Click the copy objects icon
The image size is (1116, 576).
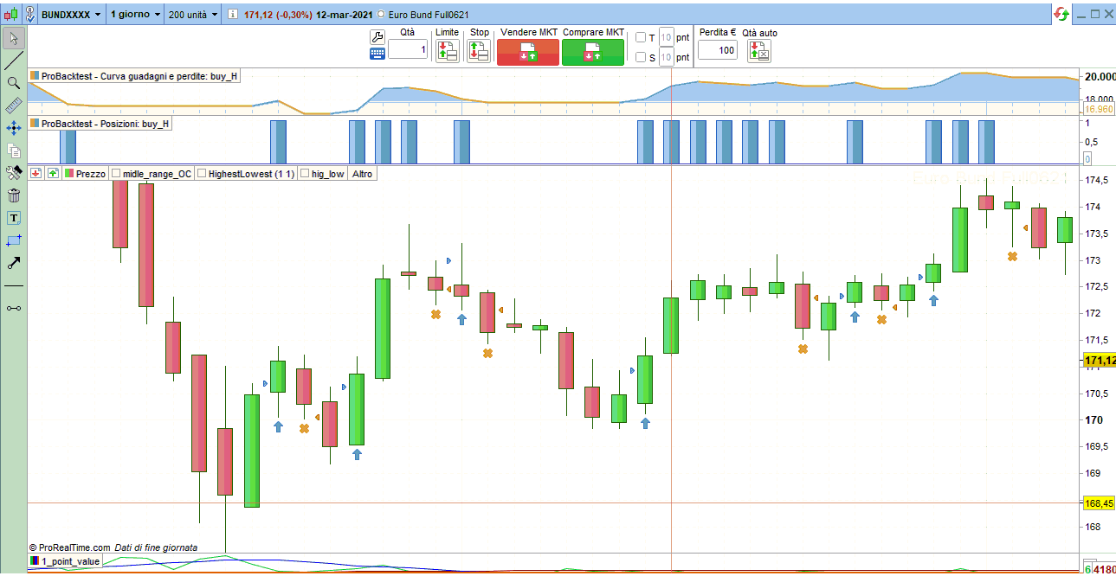pyautogui.click(x=14, y=150)
